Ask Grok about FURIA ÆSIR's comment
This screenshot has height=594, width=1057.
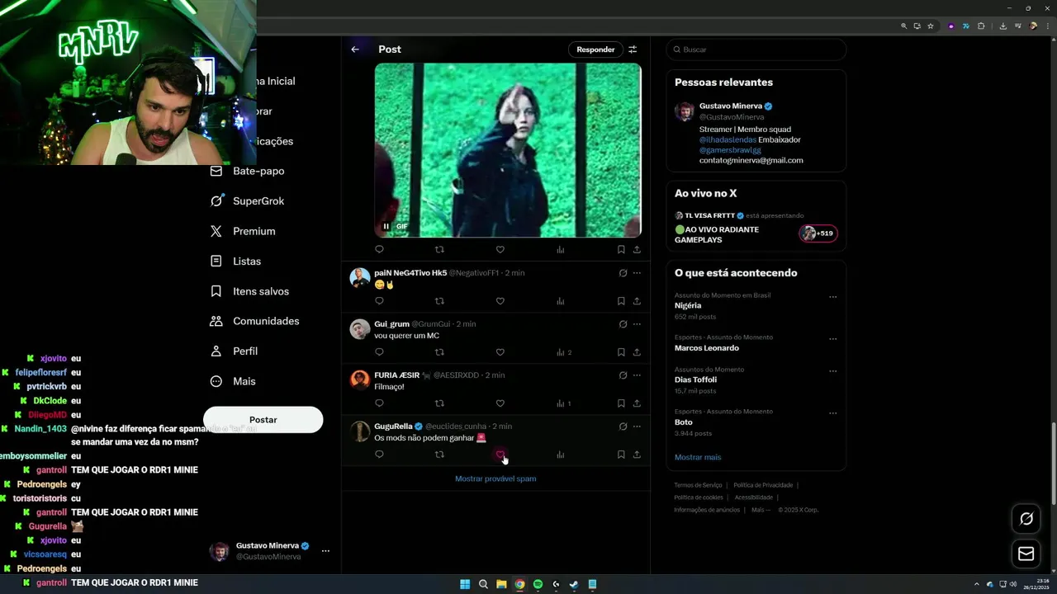coord(623,375)
